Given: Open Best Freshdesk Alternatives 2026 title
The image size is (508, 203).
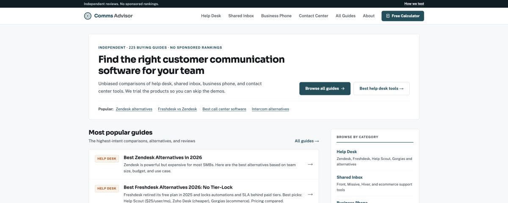Looking at the screenshot, I should click(x=178, y=187).
